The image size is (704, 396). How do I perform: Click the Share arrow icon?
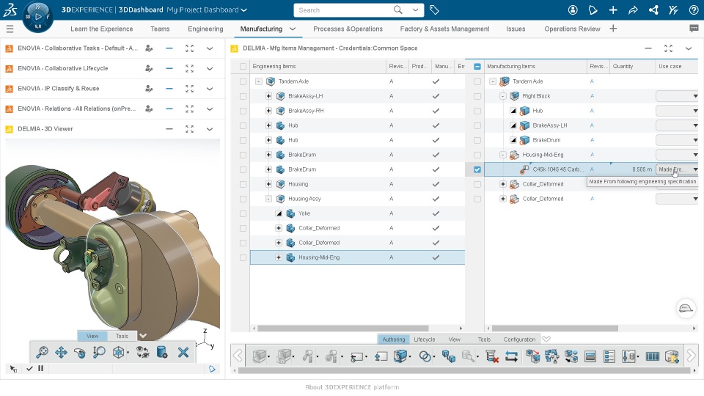click(x=633, y=10)
